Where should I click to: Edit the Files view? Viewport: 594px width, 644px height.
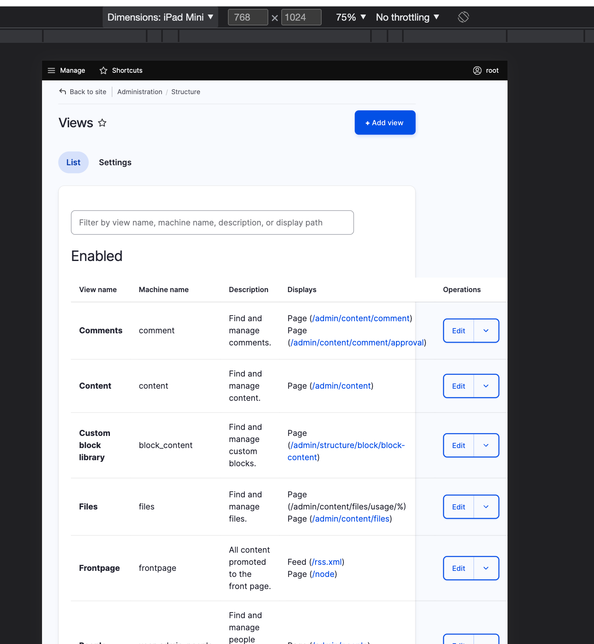459,507
